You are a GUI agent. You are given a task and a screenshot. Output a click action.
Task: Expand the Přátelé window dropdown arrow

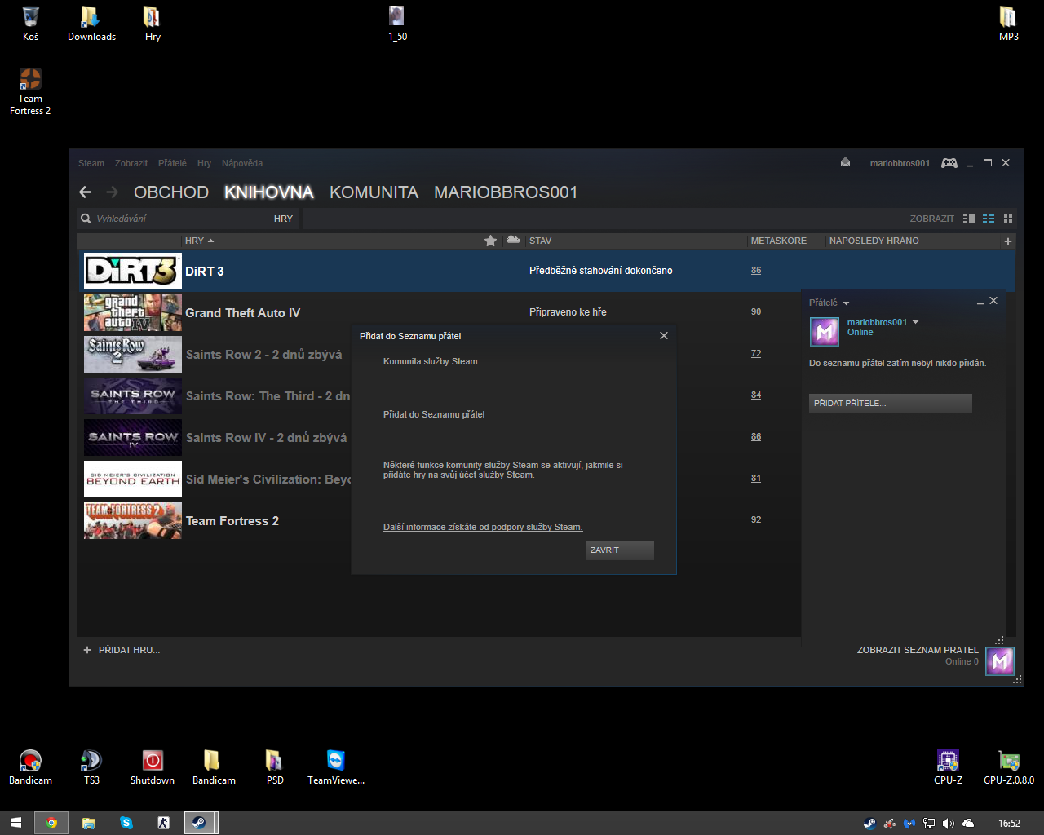click(846, 303)
